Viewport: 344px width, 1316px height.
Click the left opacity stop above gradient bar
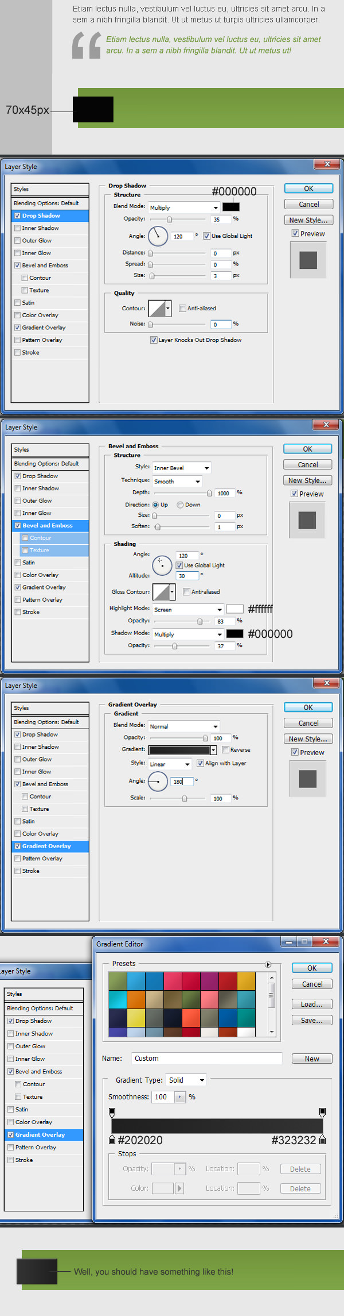[112, 1112]
